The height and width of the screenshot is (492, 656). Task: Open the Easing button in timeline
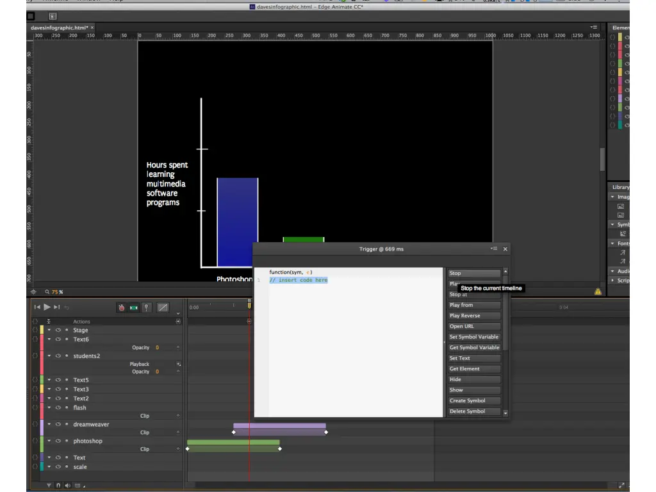pyautogui.click(x=163, y=307)
